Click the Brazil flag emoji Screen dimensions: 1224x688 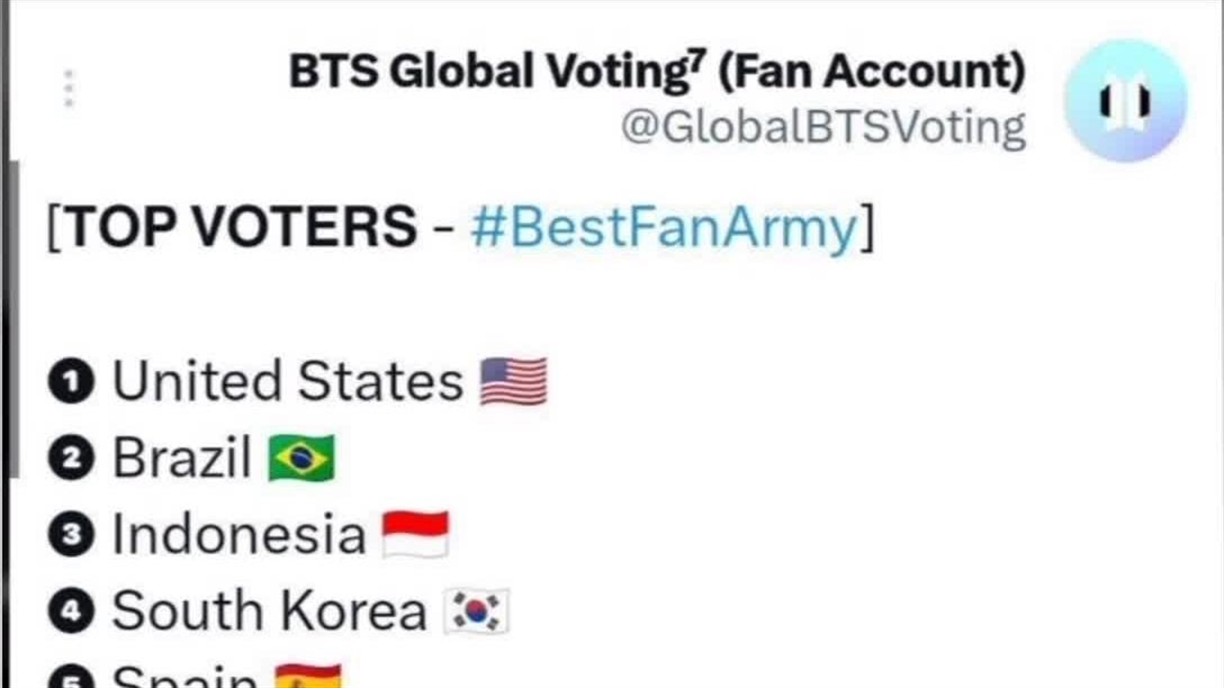[x=301, y=458]
